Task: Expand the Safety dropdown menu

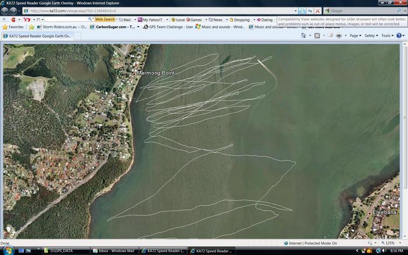Action: pyautogui.click(x=371, y=36)
